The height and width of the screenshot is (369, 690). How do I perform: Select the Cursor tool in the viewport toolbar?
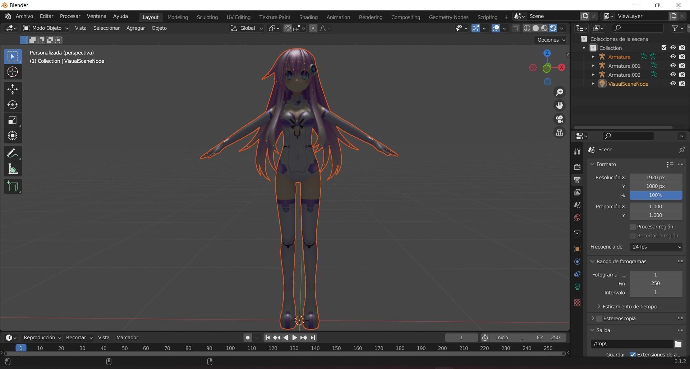click(x=13, y=72)
